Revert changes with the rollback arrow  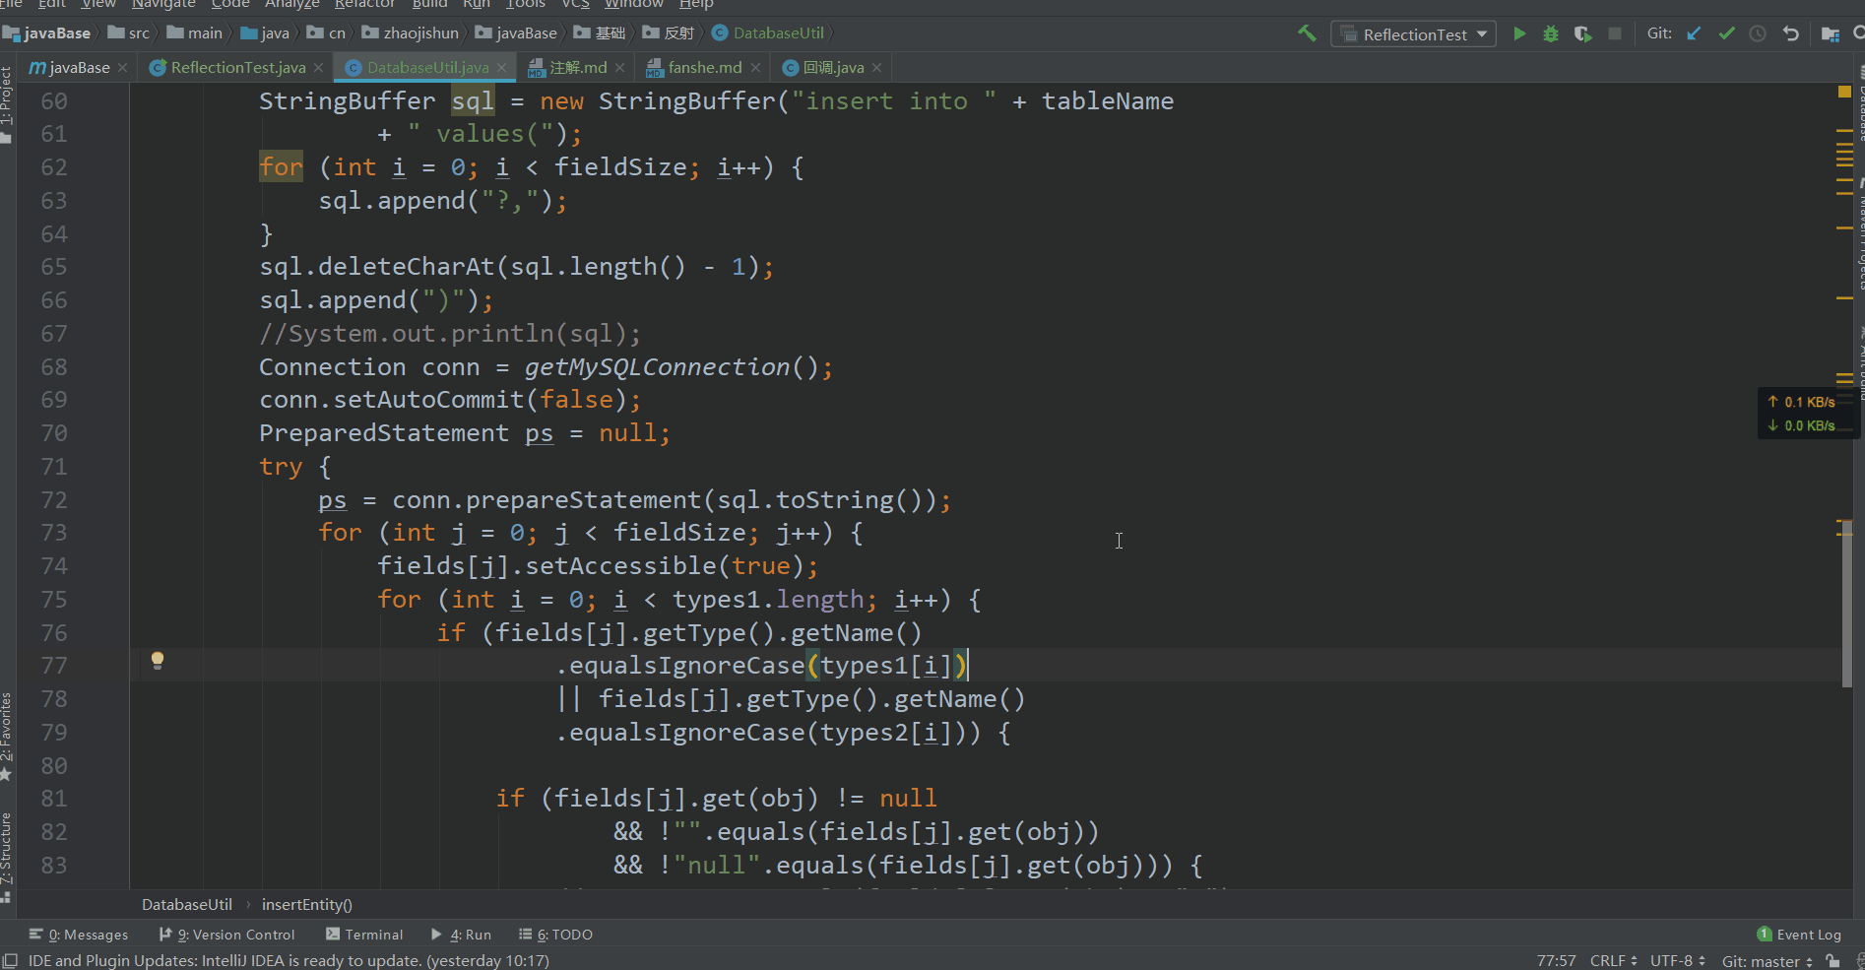click(1790, 33)
